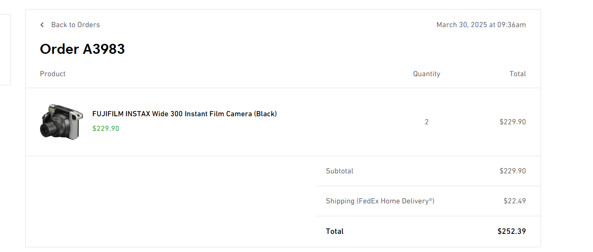The width and height of the screenshot is (593, 252).
Task: Click the green $229.90 unit price
Action: [x=106, y=129]
